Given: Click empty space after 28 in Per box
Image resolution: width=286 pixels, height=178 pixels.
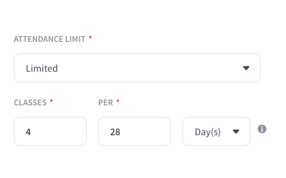Looking at the screenshot, I should (x=145, y=131).
